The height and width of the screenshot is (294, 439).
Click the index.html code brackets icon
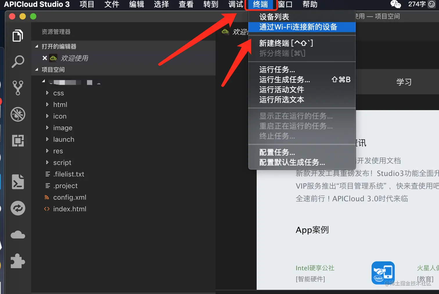coord(46,209)
